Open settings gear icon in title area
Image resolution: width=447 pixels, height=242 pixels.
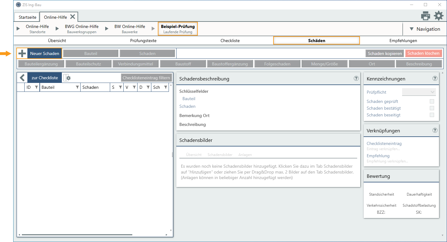click(x=439, y=15)
